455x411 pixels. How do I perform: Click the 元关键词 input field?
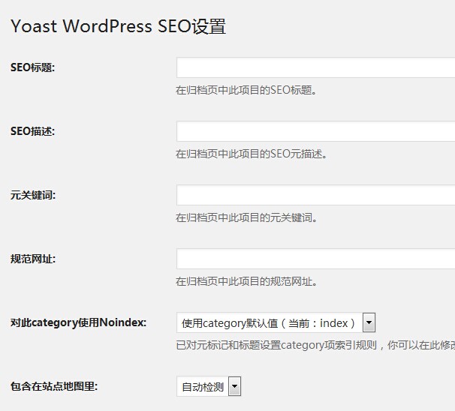pyautogui.click(x=315, y=195)
